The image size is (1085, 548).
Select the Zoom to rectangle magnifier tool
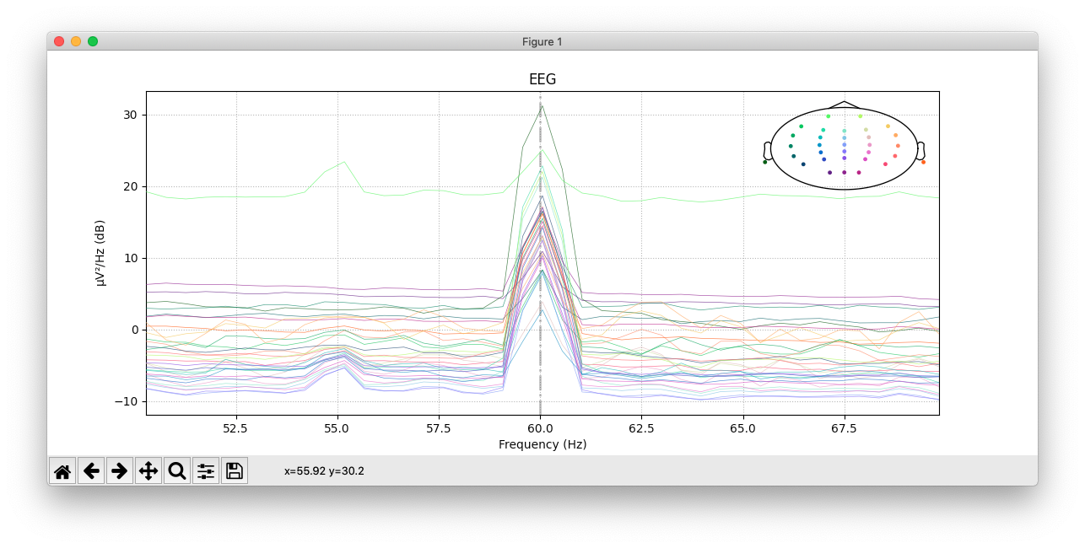coord(177,470)
